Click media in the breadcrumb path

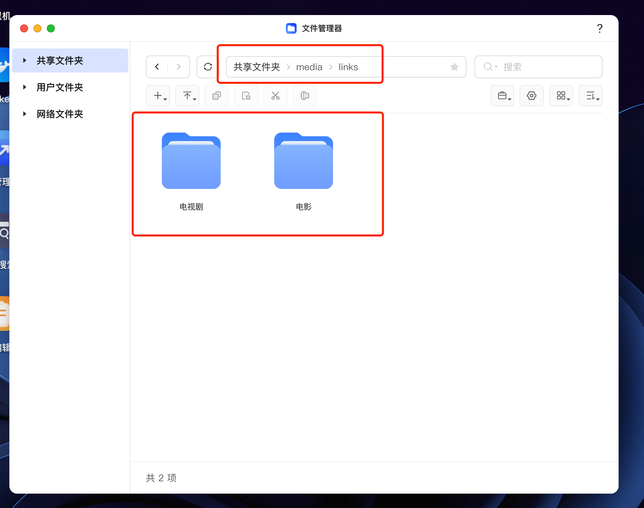tap(309, 67)
